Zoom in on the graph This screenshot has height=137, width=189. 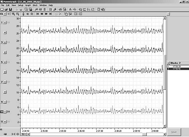13,14
